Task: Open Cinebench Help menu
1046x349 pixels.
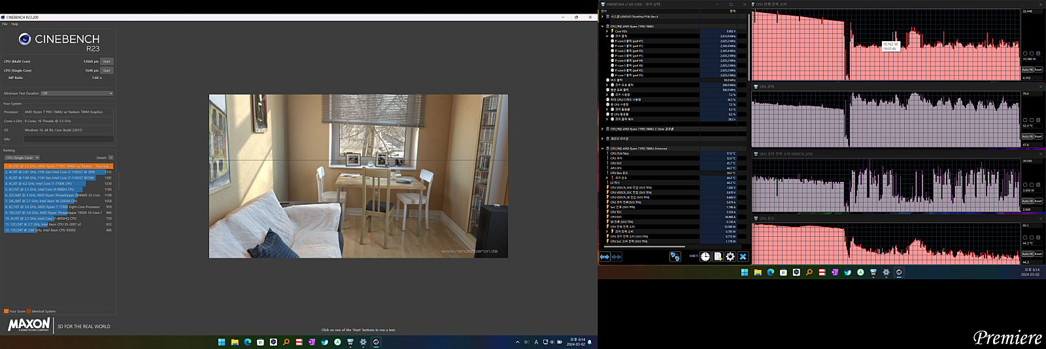Action: [15, 24]
